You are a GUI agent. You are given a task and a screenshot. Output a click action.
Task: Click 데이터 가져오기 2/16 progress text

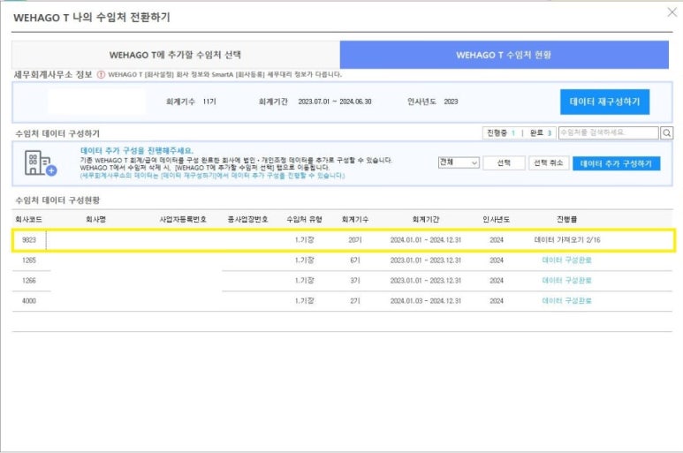click(567, 240)
